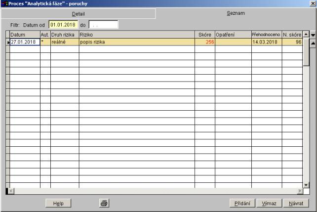Click the Skóre column header
This screenshot has width=317, height=212.
pos(204,35)
